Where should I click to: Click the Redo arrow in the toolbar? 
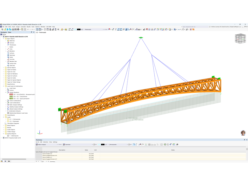point(32,29)
